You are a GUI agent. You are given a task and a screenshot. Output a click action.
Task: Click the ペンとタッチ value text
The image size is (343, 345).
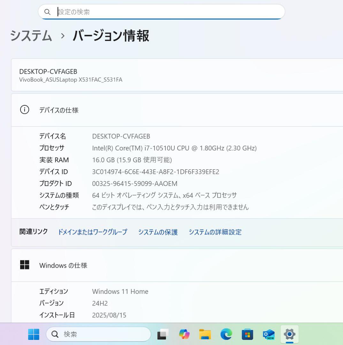(x=170, y=207)
